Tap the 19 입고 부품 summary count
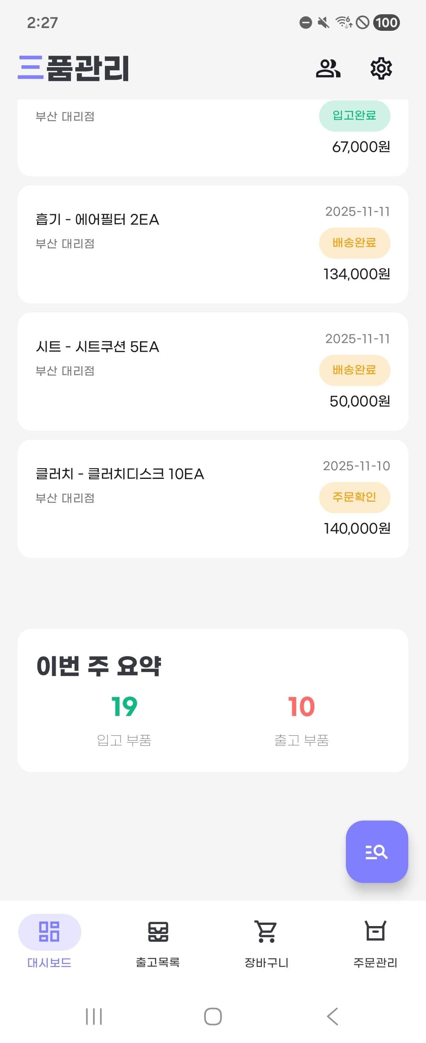Image resolution: width=426 pixels, height=1043 pixels. point(124,707)
